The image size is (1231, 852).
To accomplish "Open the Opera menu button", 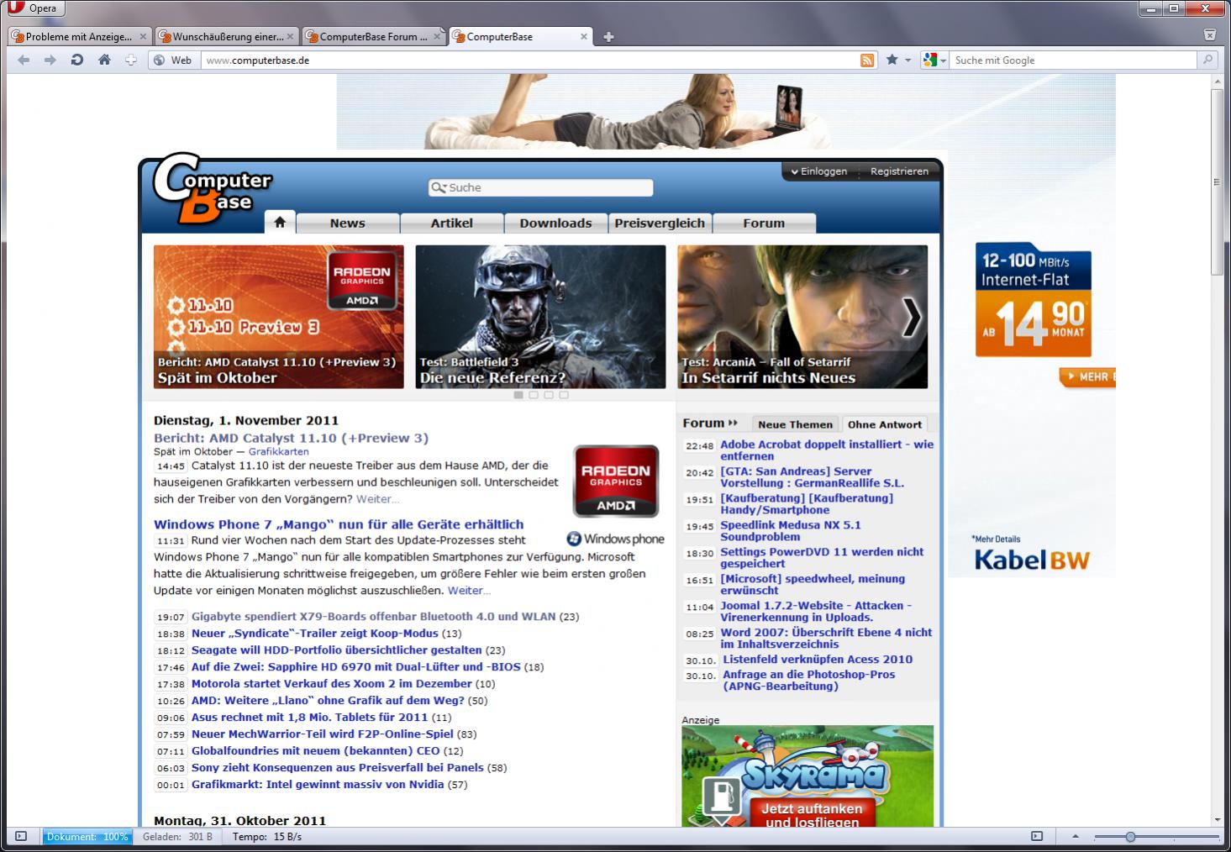I will pyautogui.click(x=34, y=8).
